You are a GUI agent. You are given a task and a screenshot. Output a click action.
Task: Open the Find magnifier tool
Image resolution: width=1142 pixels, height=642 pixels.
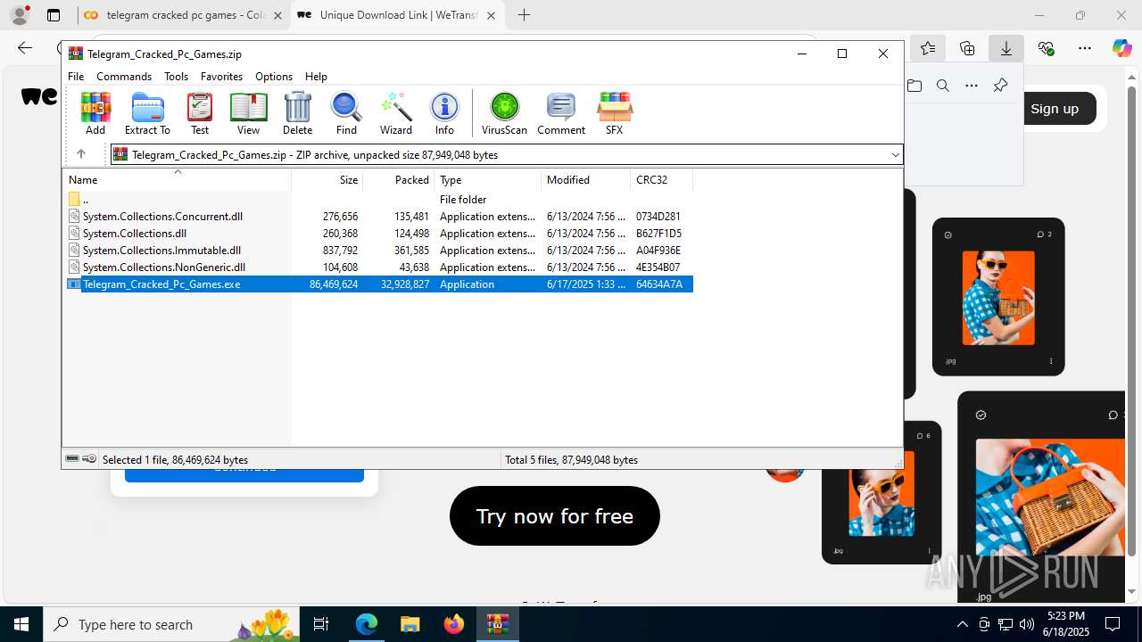point(346,113)
